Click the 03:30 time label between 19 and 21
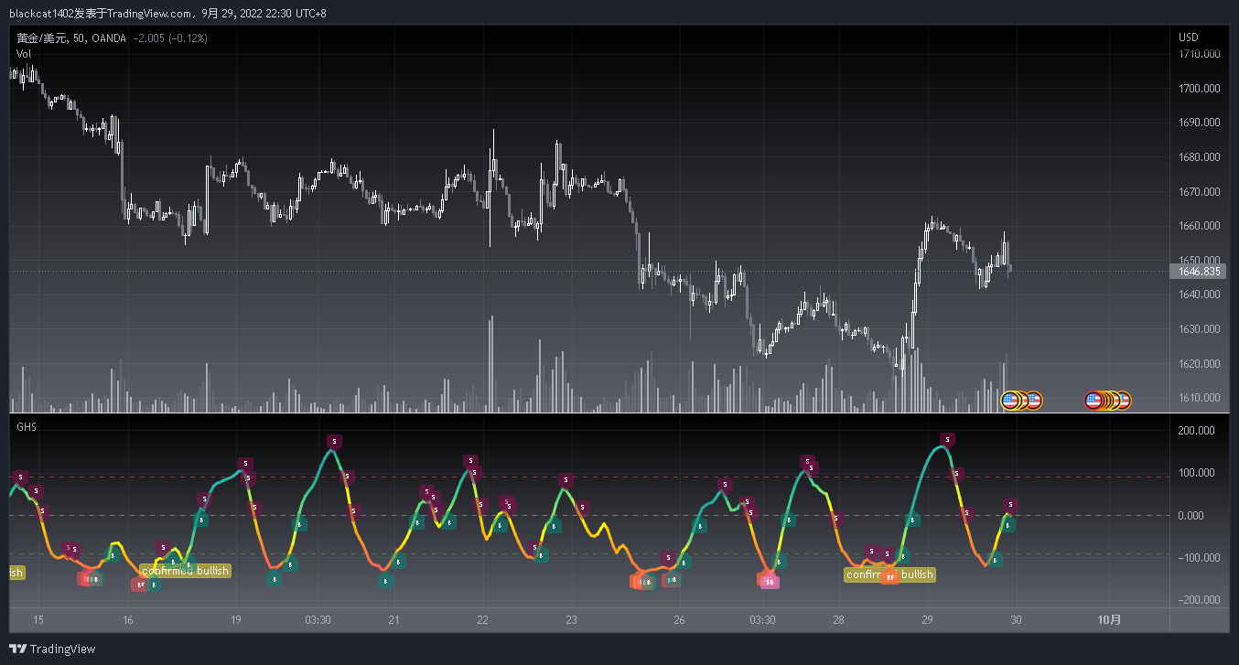 [x=318, y=620]
